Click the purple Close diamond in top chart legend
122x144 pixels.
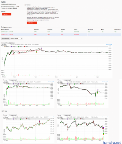pyautogui.click(x=12, y=47)
